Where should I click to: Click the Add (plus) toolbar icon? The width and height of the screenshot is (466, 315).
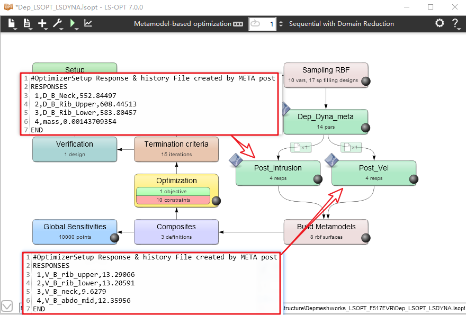coord(42,23)
